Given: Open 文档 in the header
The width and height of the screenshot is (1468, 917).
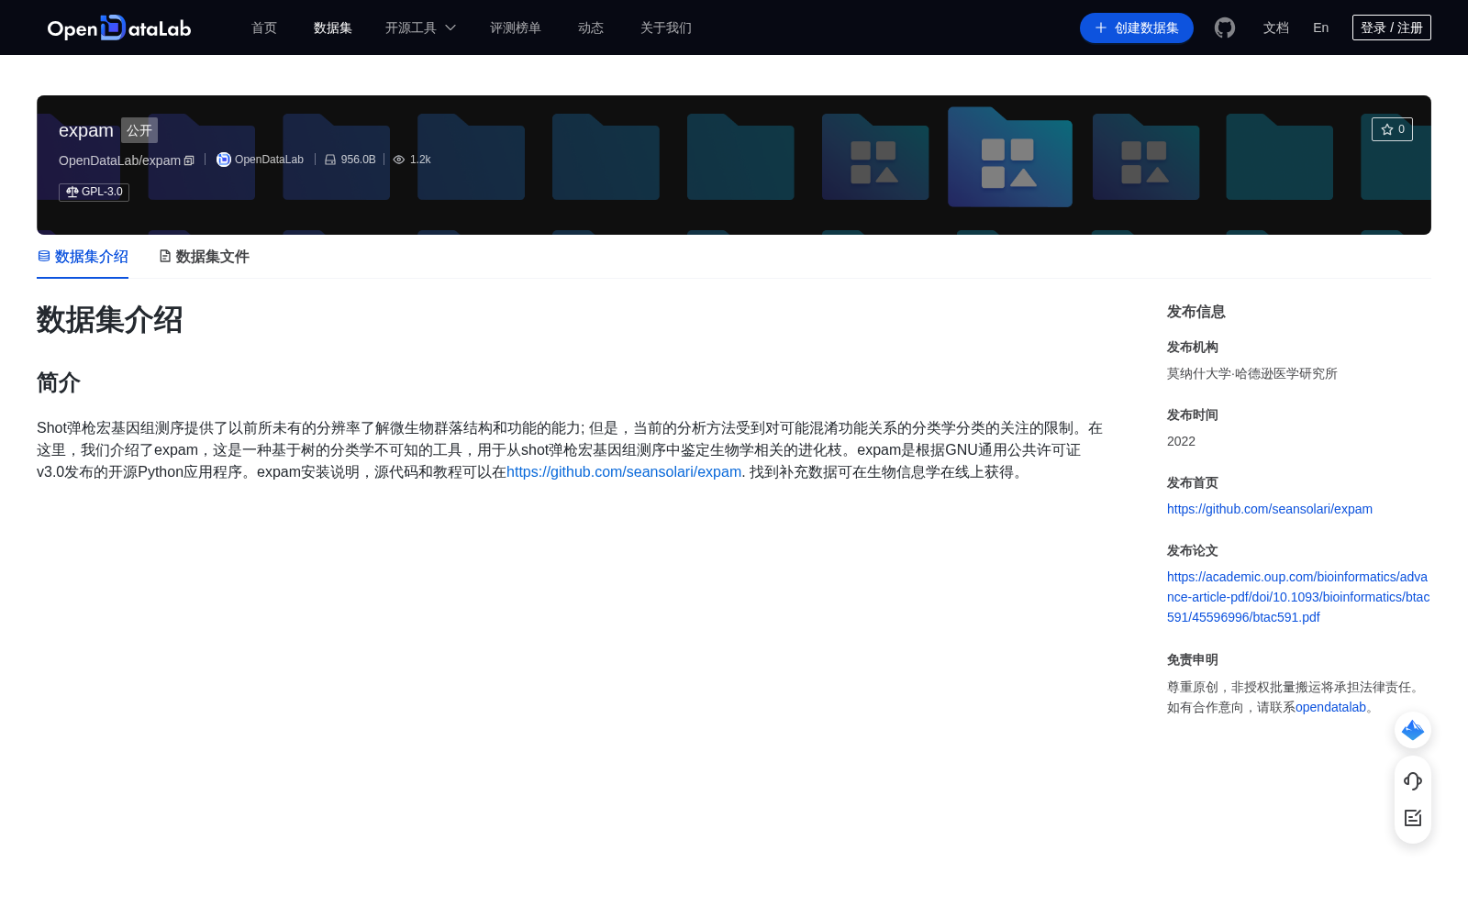Looking at the screenshot, I should click(1276, 28).
